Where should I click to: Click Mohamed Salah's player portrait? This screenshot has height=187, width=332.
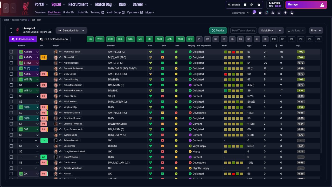coord(56,52)
